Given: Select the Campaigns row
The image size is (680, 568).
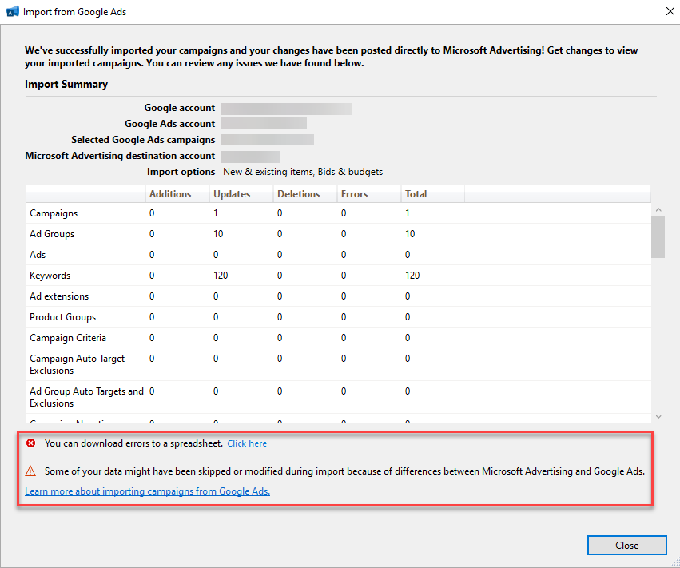Looking at the screenshot, I should [54, 213].
